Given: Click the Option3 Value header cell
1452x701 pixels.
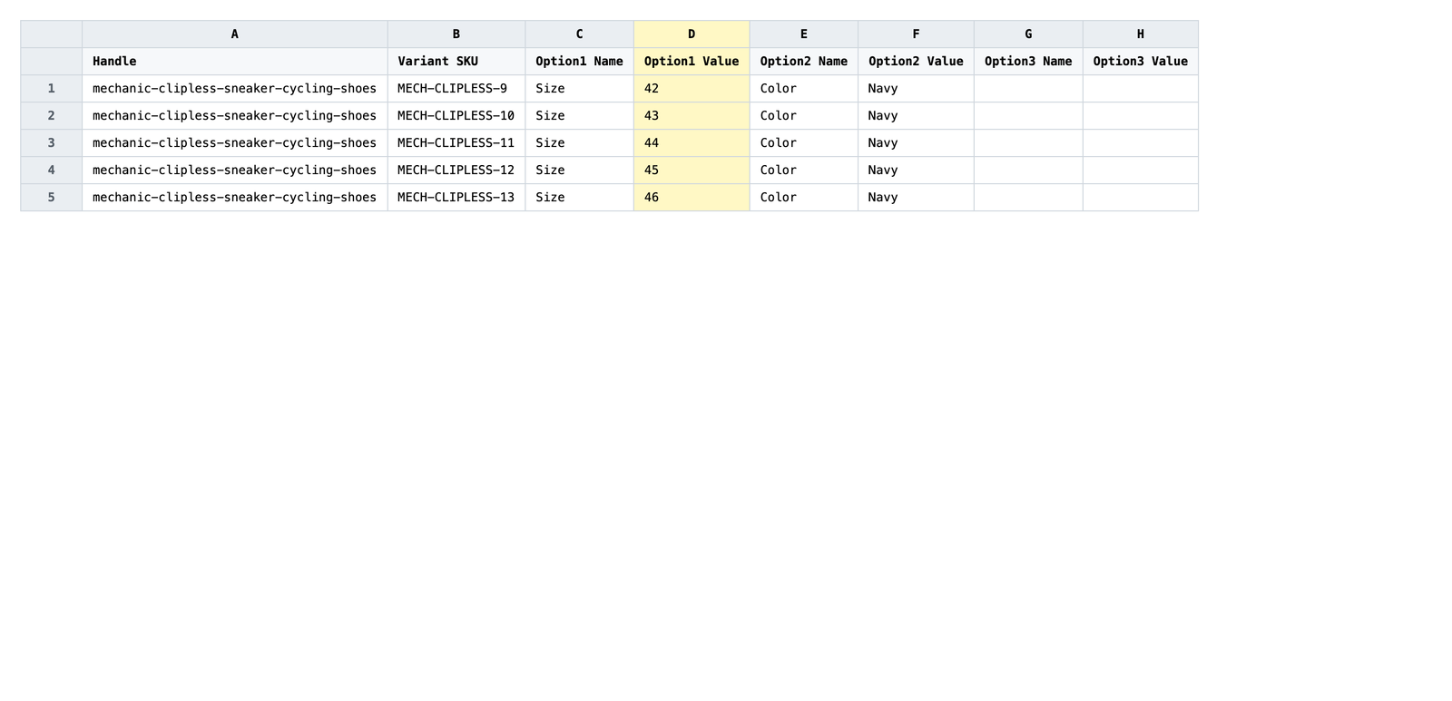Looking at the screenshot, I should coord(1141,62).
